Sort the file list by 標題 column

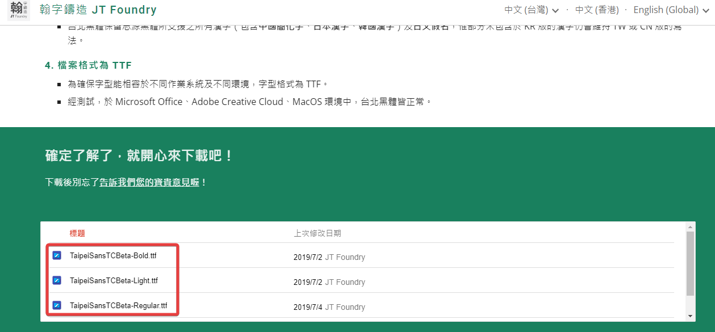pyautogui.click(x=77, y=233)
